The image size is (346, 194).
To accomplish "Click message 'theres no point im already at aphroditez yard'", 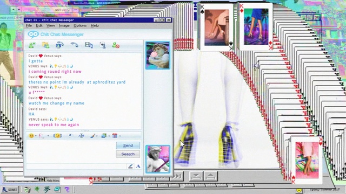I will click(x=77, y=82).
